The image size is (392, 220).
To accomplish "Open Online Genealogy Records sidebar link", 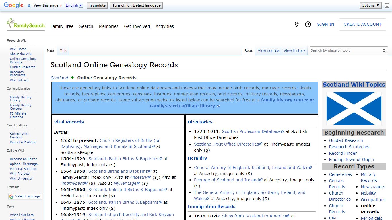I will 23,60.
